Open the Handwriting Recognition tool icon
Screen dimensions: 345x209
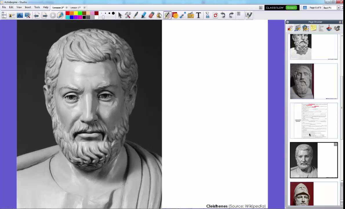249,15
